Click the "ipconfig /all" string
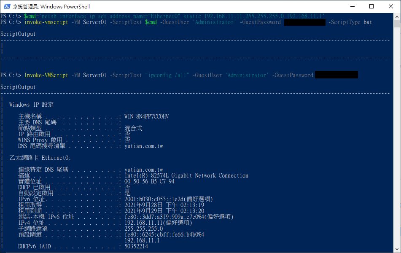The image size is (401, 253). (167, 75)
